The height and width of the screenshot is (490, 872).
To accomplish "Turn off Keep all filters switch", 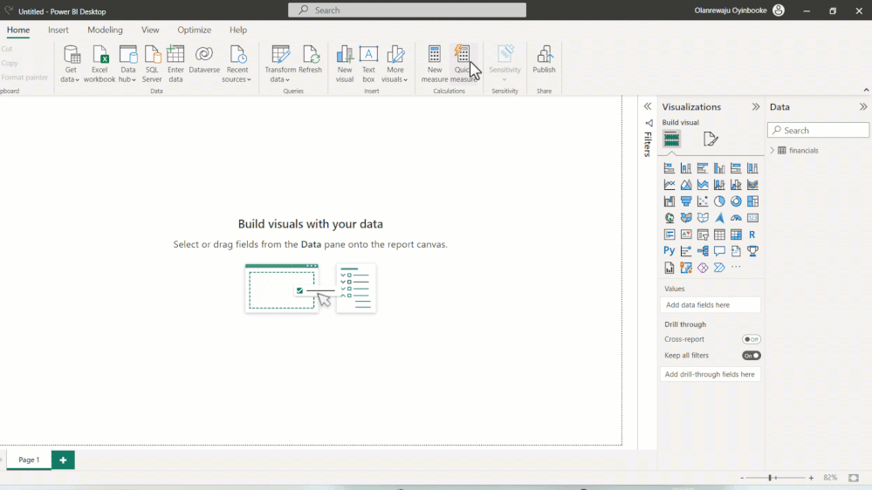I will tap(752, 356).
